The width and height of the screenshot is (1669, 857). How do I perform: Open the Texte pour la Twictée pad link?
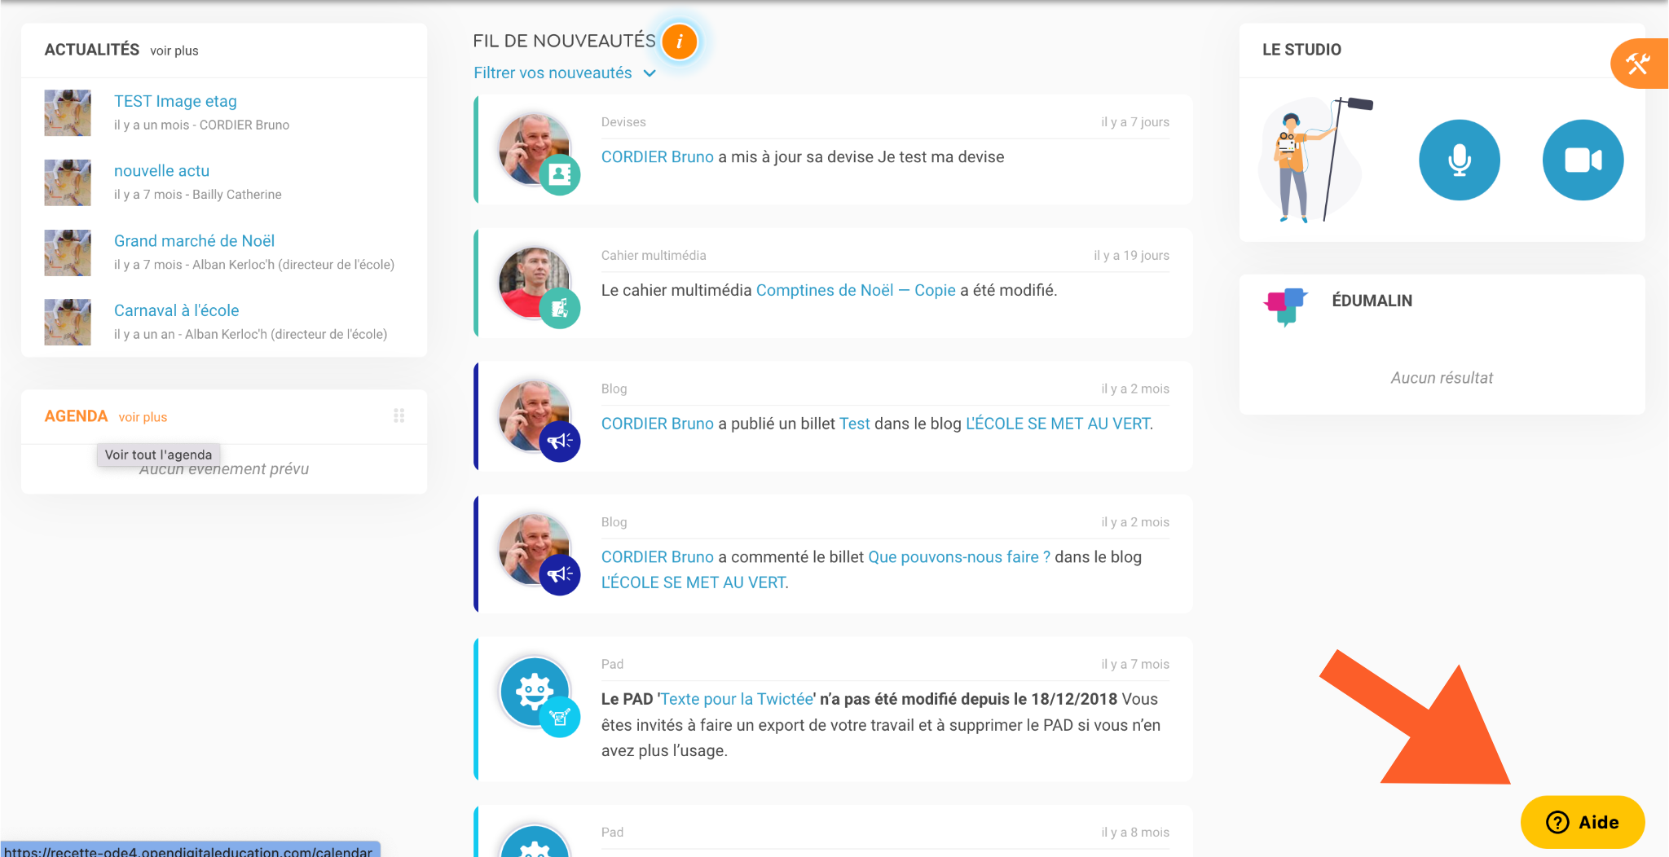[737, 699]
